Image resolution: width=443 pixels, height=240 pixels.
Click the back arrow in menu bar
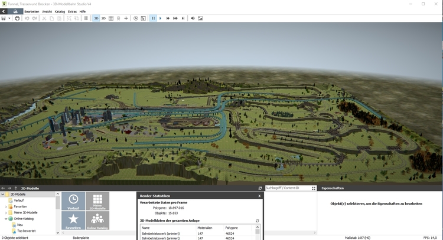[4, 12]
